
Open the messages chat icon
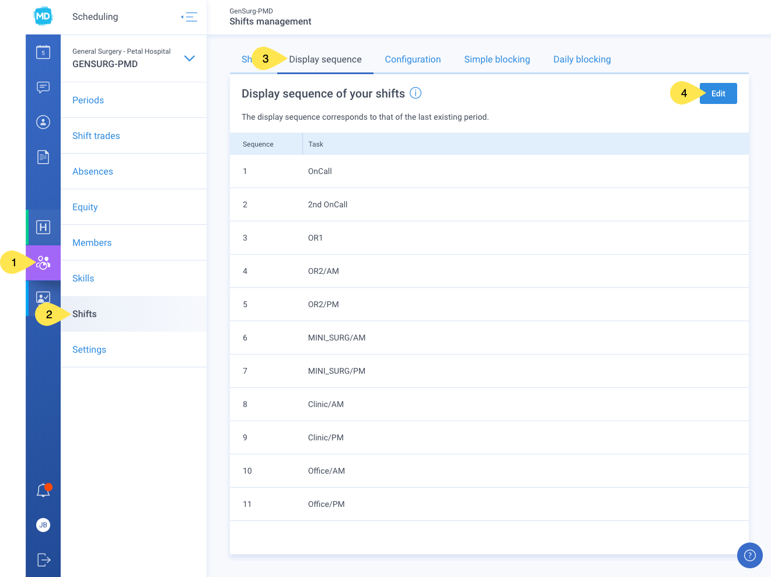(x=43, y=87)
